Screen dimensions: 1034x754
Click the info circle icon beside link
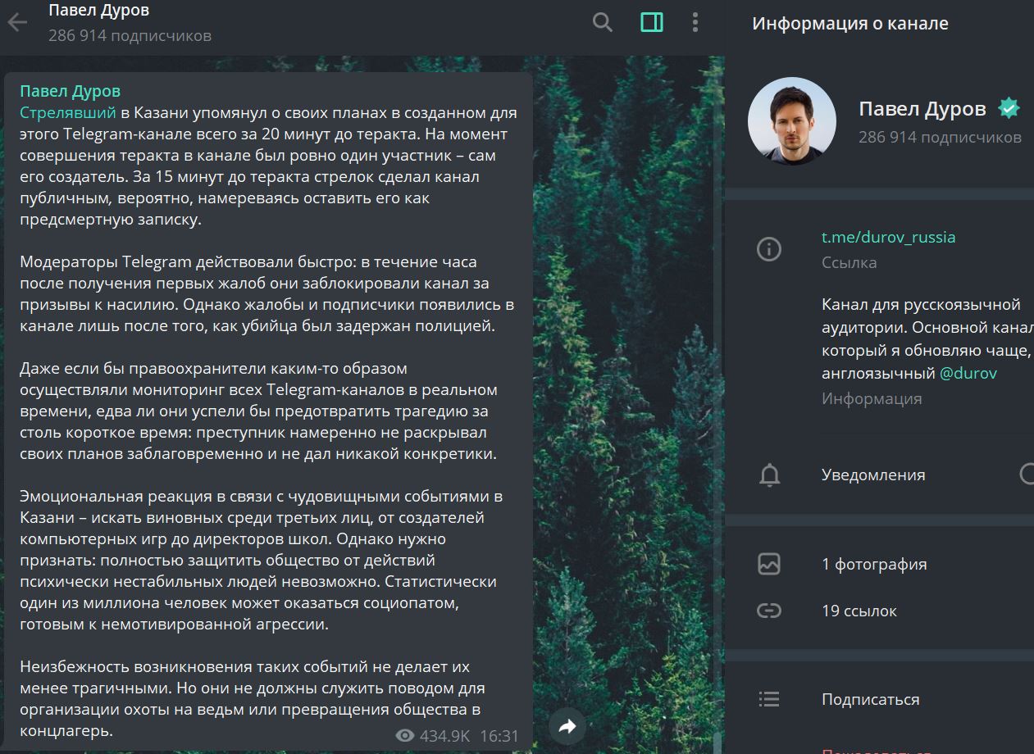pos(769,249)
